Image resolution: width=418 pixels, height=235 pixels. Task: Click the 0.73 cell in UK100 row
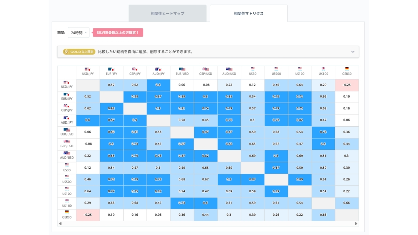[x=182, y=203]
